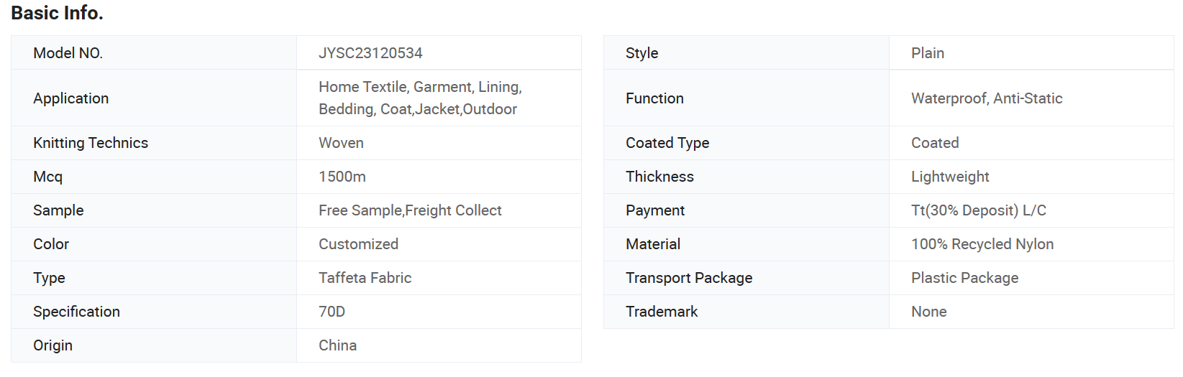Image resolution: width=1183 pixels, height=377 pixels.
Task: Select the Woven knitting technics value
Action: click(341, 143)
